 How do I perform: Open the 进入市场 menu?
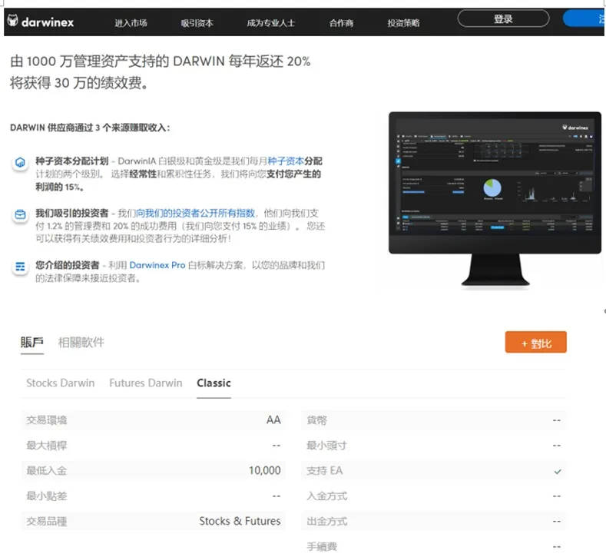tap(131, 23)
